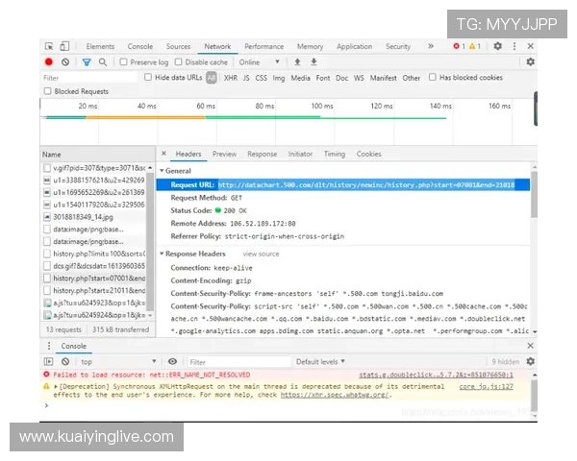The width and height of the screenshot is (577, 461).
Task: Collapse the General section
Action: click(163, 171)
